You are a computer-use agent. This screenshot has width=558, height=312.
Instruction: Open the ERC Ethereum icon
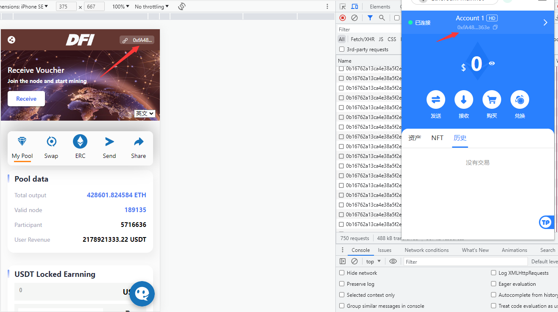tap(80, 141)
